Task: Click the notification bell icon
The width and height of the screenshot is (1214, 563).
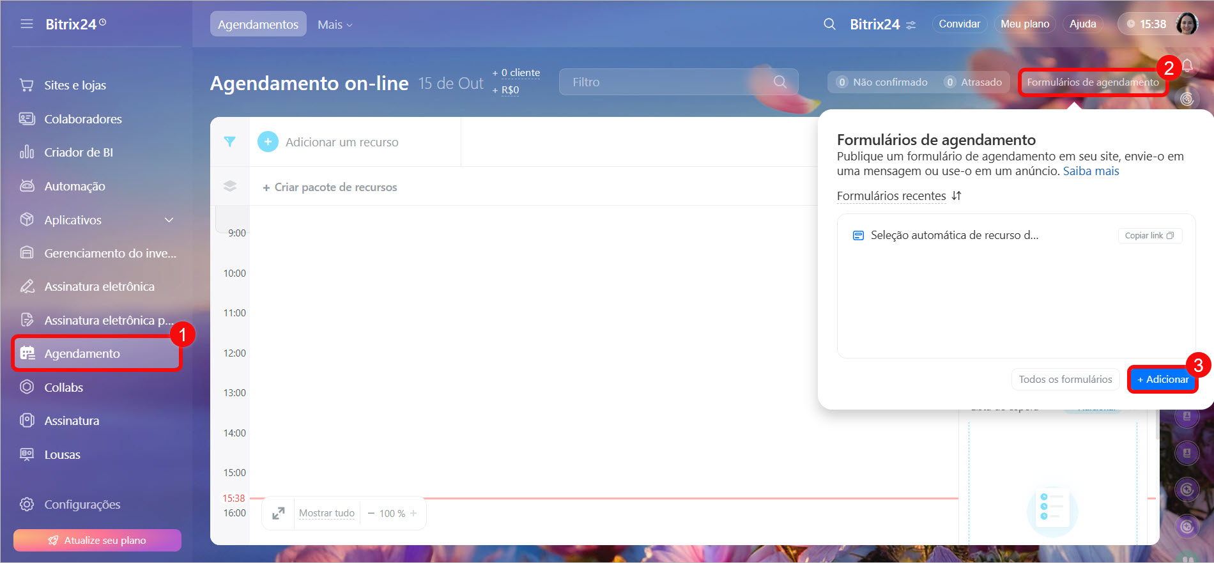Action: [x=1188, y=66]
